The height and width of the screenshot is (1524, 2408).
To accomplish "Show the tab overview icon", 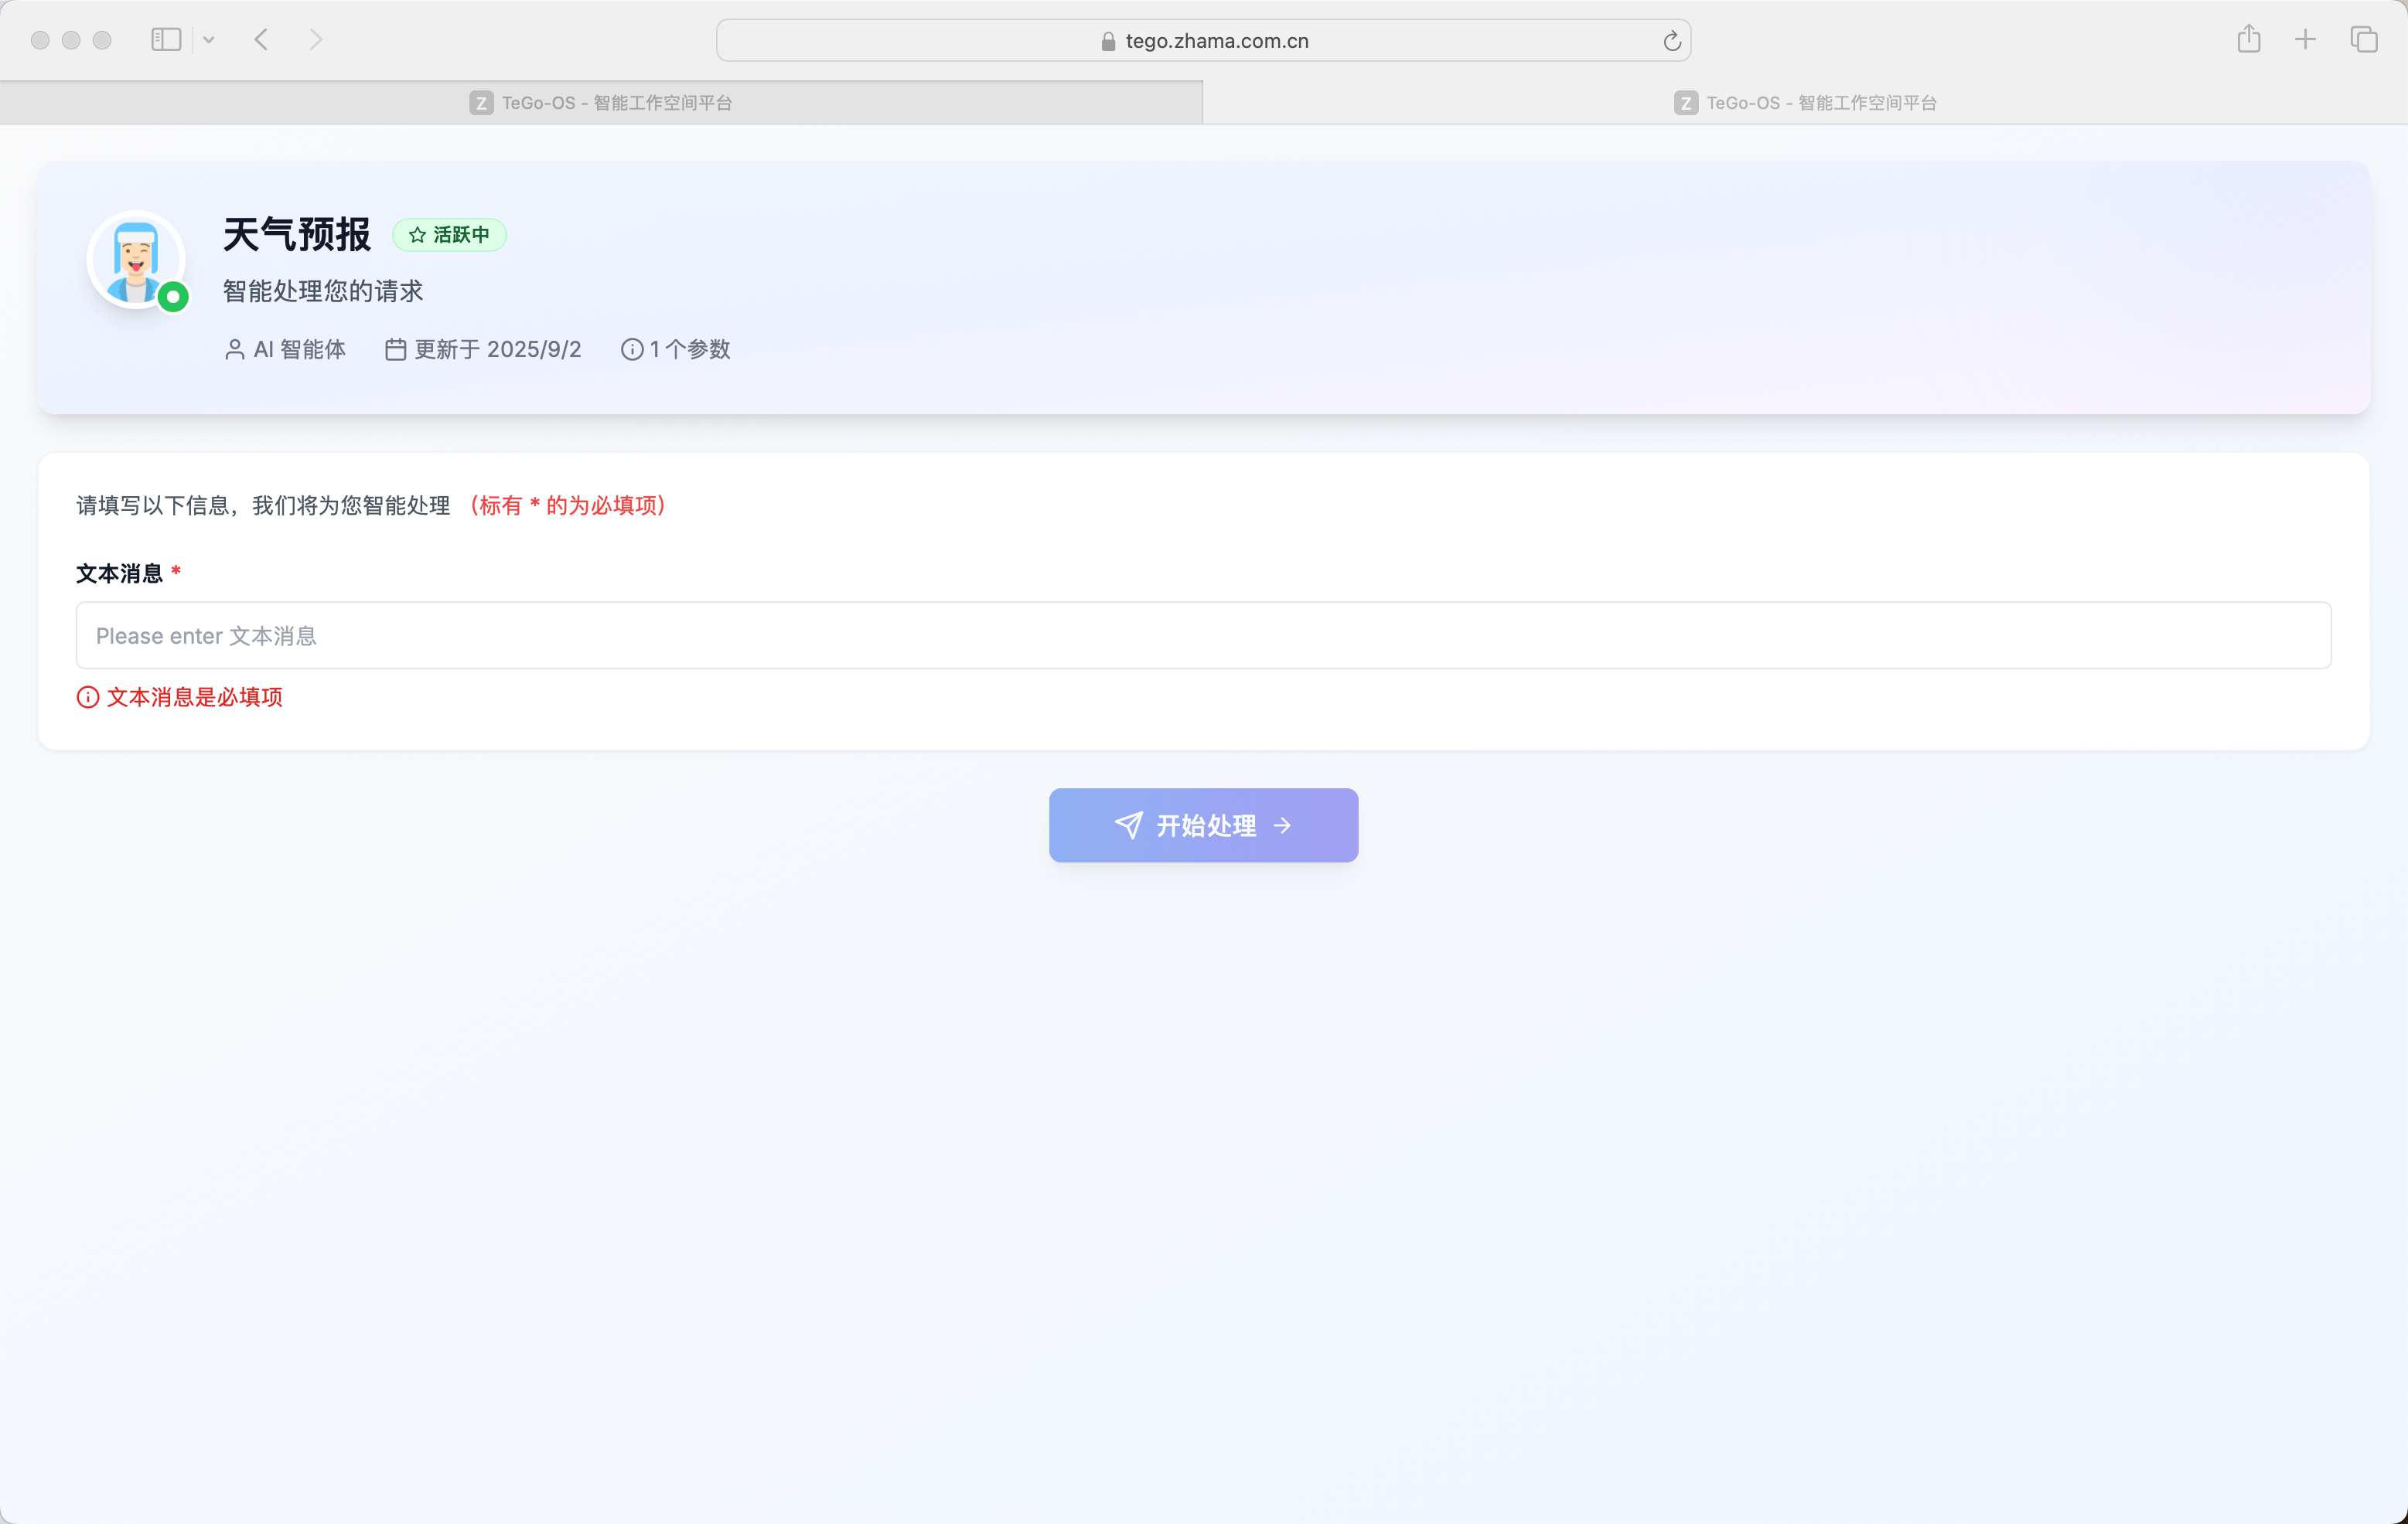I will click(x=2363, y=40).
